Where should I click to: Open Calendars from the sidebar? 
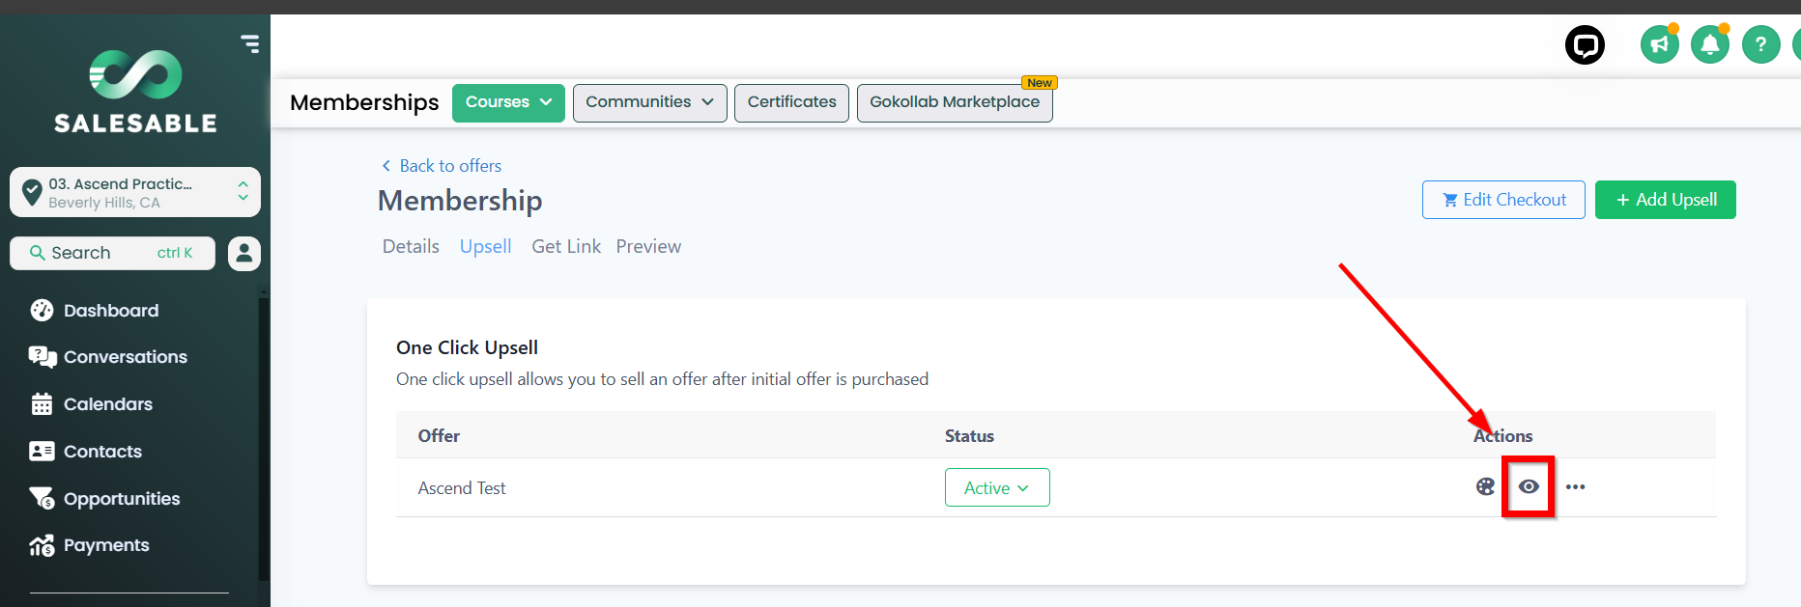pyautogui.click(x=108, y=404)
